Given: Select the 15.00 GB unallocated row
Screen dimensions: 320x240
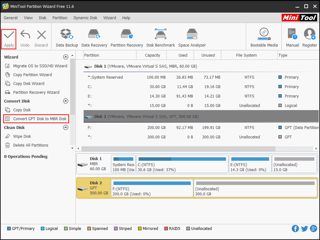Looking at the screenshot, I should [x=201, y=105].
